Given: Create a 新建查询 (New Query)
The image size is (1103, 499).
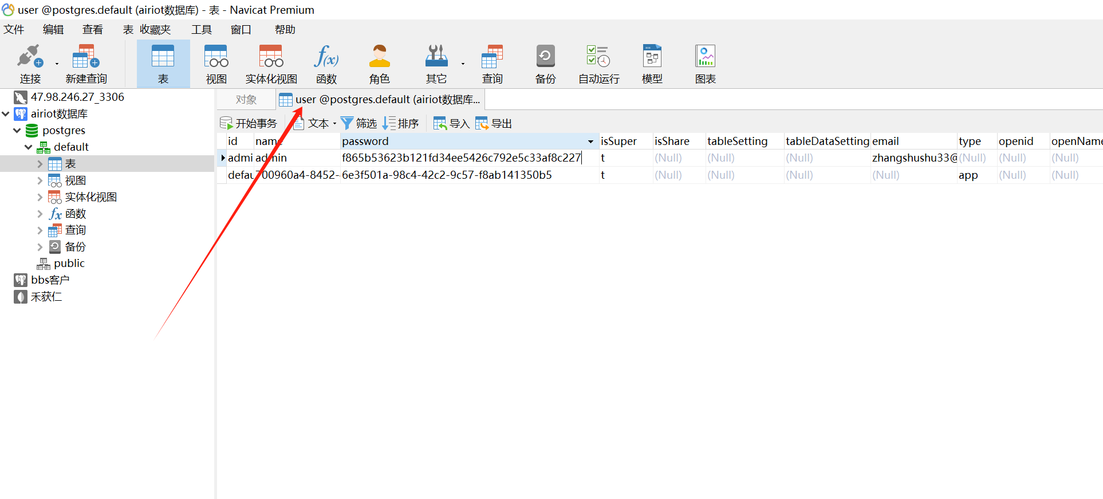Looking at the screenshot, I should [x=86, y=64].
